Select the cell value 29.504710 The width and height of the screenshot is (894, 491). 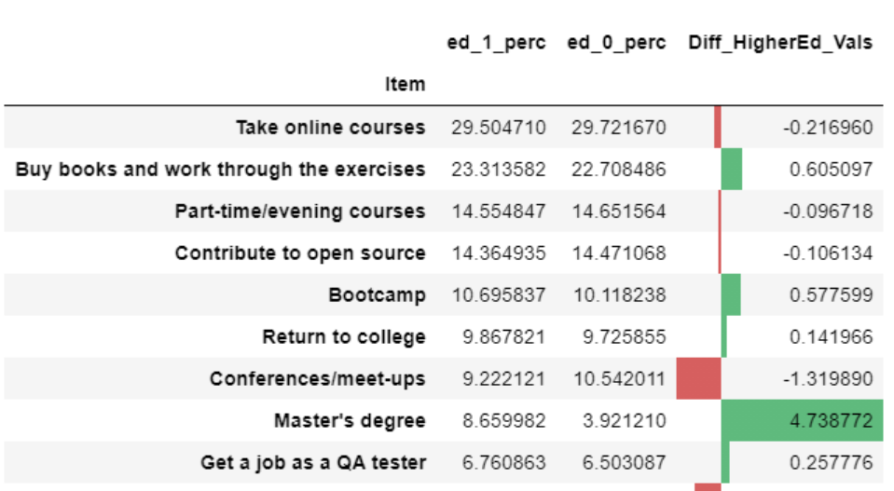point(499,127)
